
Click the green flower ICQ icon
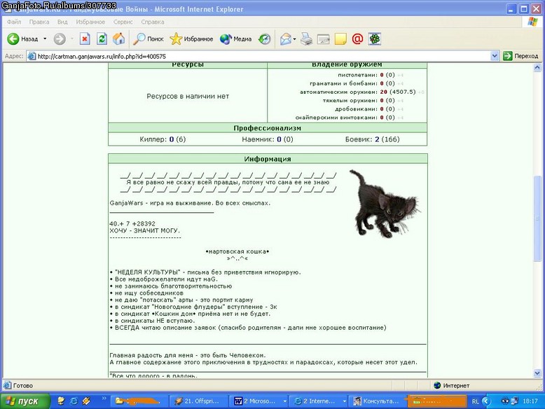[374, 39]
